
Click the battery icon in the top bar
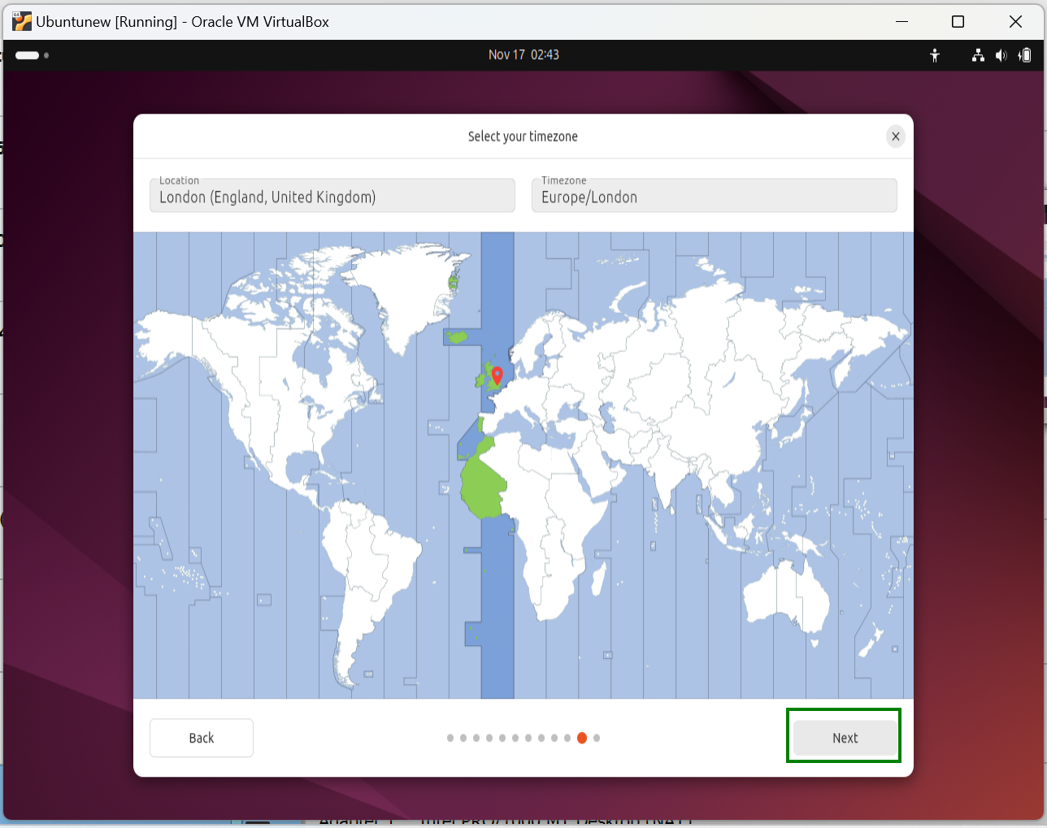pos(1025,55)
